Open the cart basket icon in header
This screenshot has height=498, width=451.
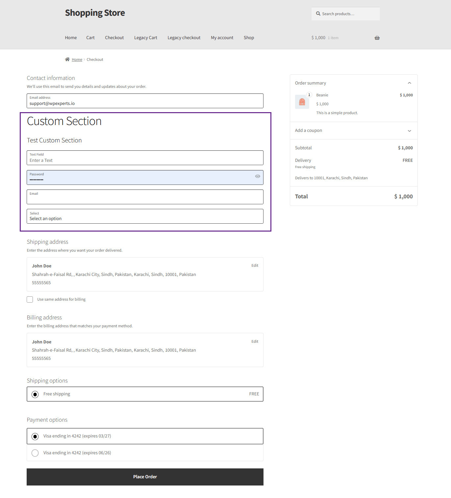pyautogui.click(x=377, y=37)
